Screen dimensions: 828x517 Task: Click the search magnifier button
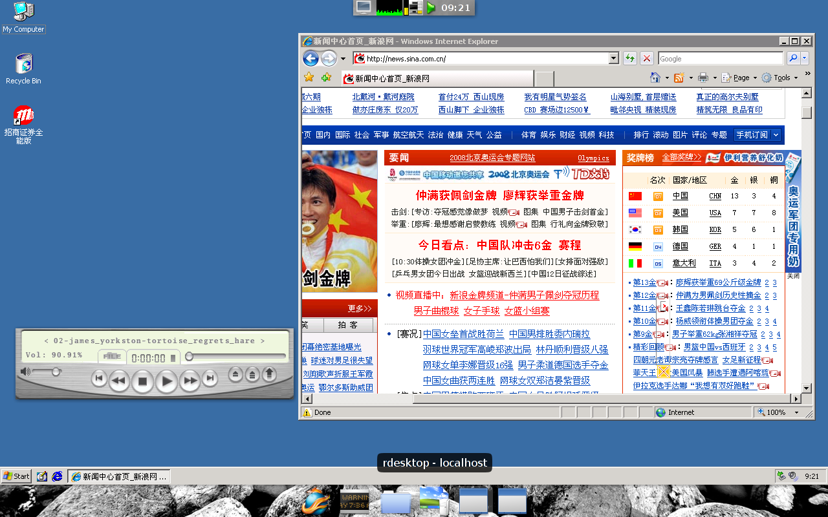[793, 58]
